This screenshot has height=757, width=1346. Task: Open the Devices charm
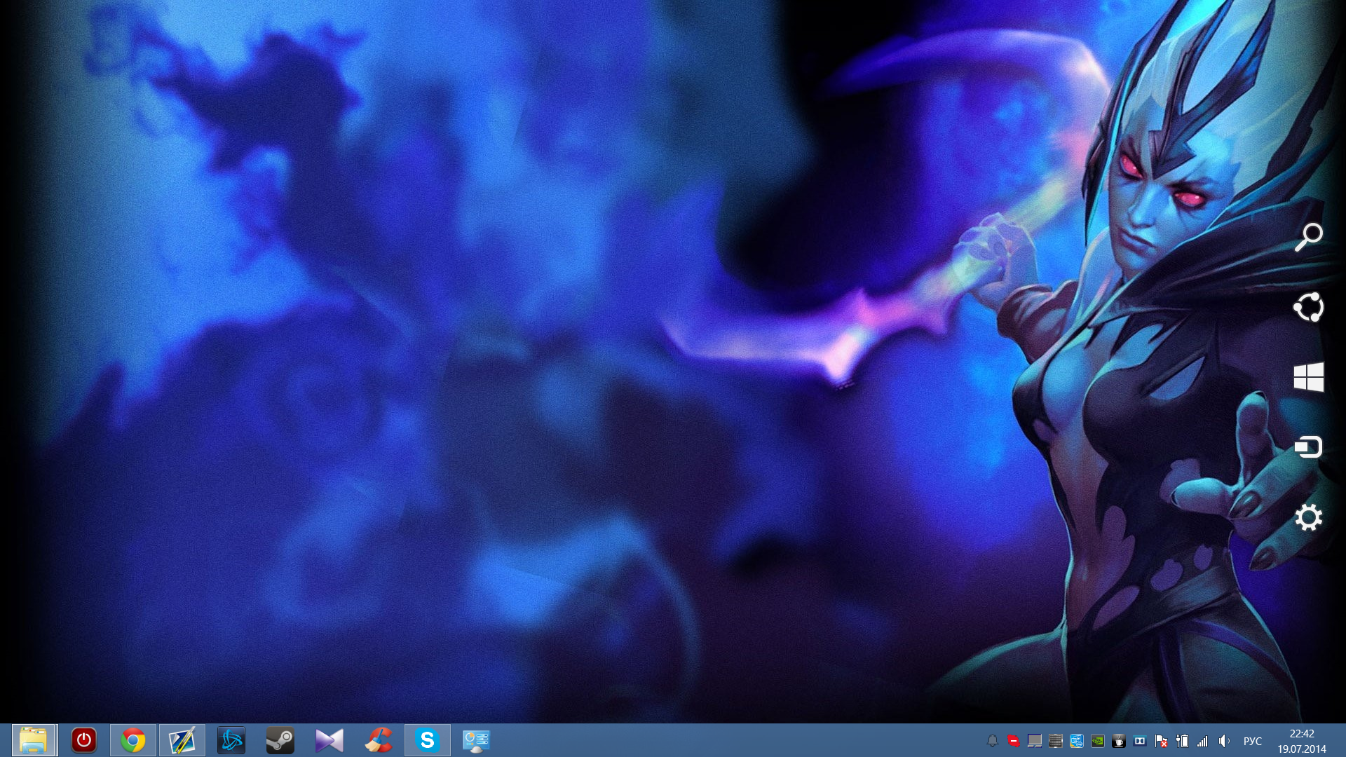tap(1308, 446)
